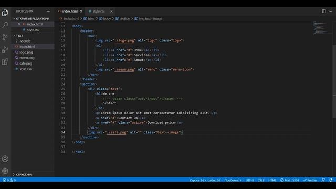Click Live Server Port 5501 status
The image size is (336, 189).
point(290,180)
